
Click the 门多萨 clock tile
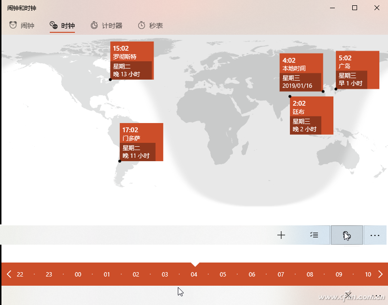pyautogui.click(x=141, y=142)
